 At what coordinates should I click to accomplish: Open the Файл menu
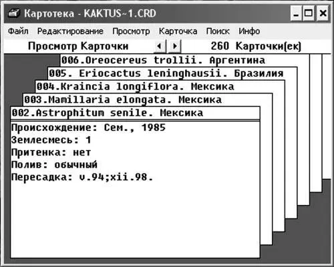18,31
